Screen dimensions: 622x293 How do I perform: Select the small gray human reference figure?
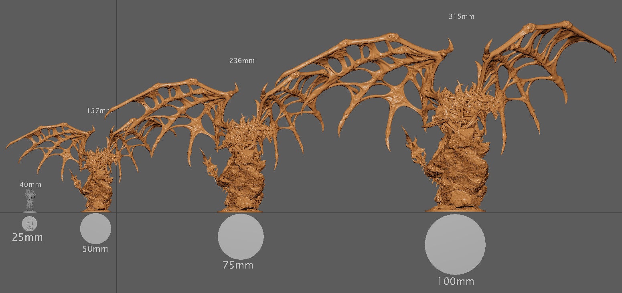(x=29, y=200)
